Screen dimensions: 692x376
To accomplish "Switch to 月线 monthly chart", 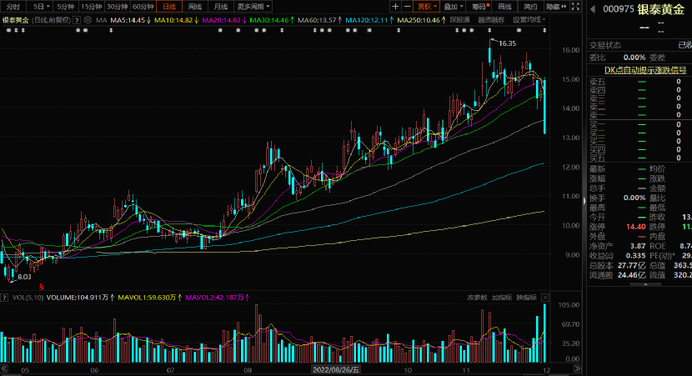I will tap(221, 7).
